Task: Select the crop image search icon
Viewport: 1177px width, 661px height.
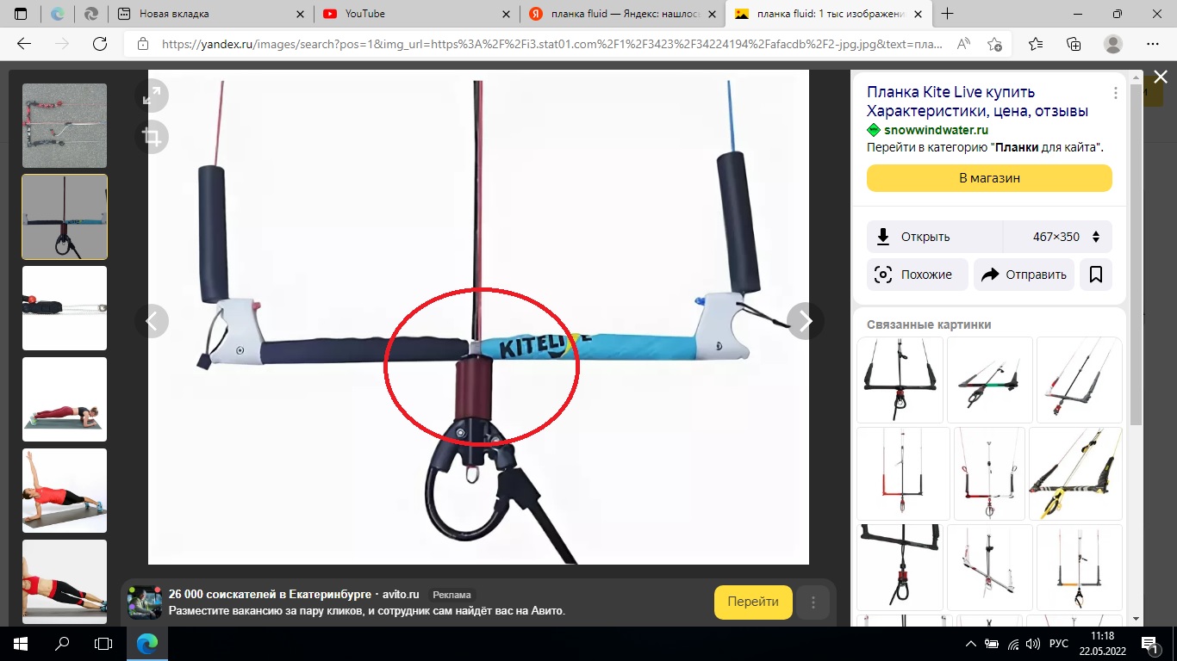Action: (x=152, y=137)
